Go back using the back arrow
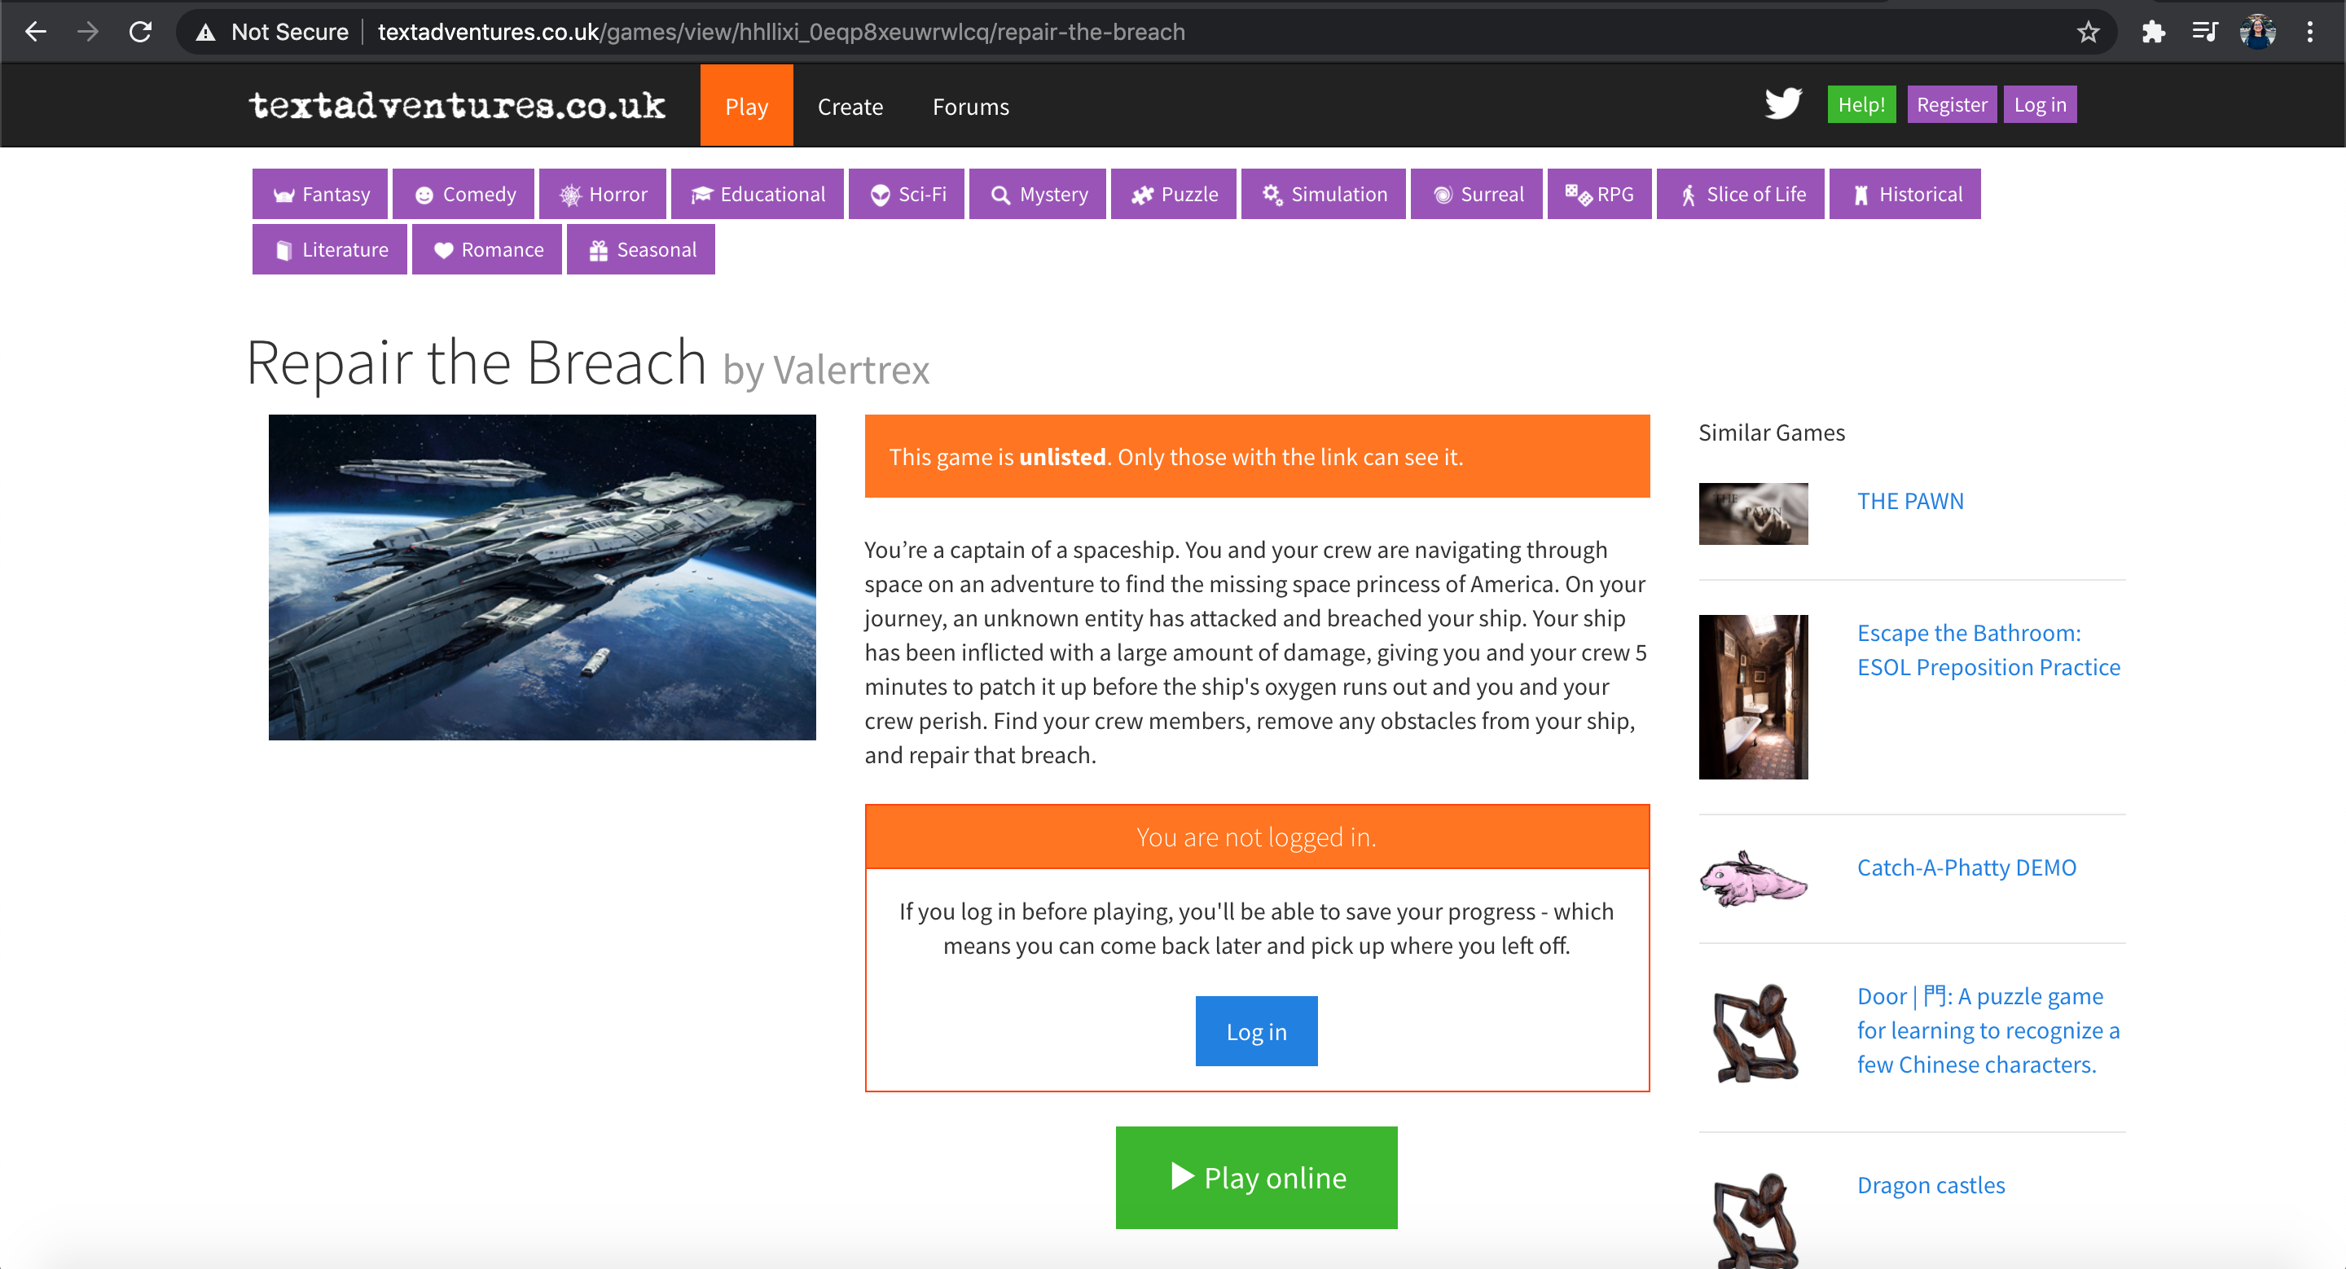The image size is (2346, 1269). pos(36,32)
